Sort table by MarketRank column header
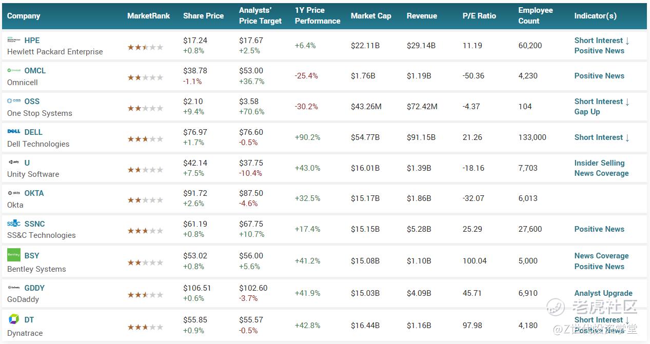Viewport: 650px width, 344px height. point(148,16)
